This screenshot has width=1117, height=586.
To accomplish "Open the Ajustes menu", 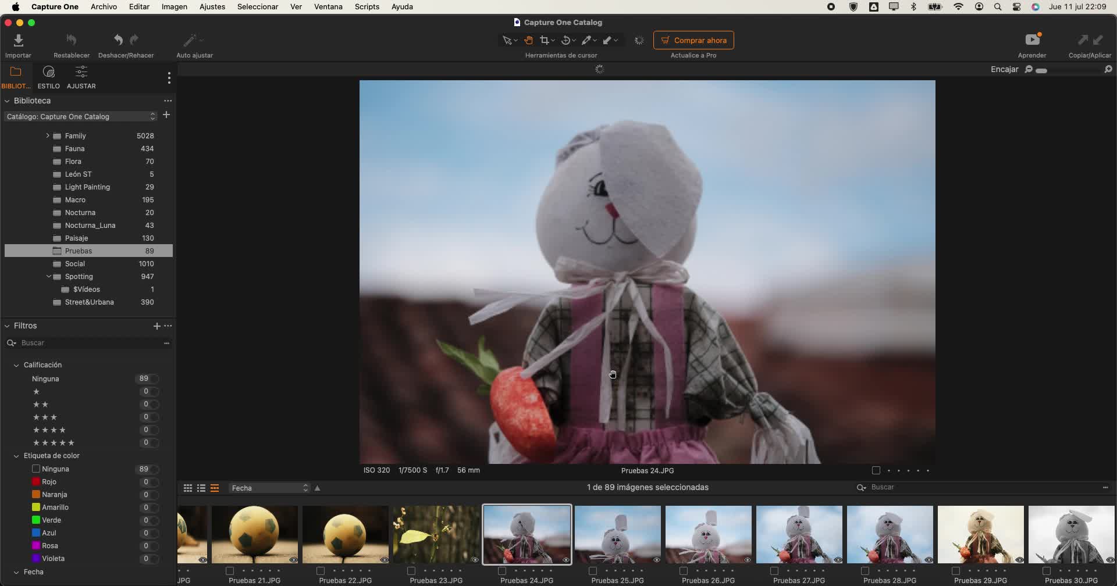I will point(212,7).
